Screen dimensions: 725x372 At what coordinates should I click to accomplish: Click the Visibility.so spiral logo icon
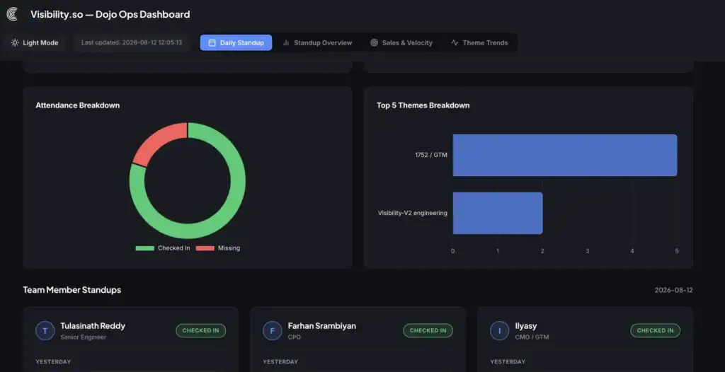(13, 14)
